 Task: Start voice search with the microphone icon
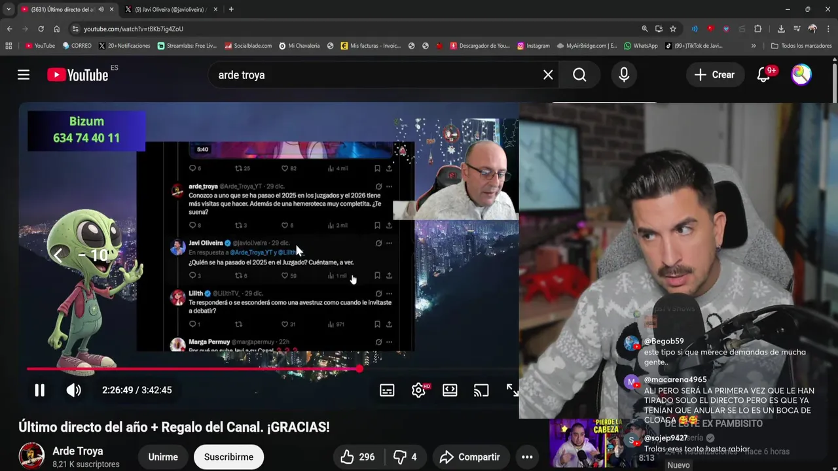[624, 75]
